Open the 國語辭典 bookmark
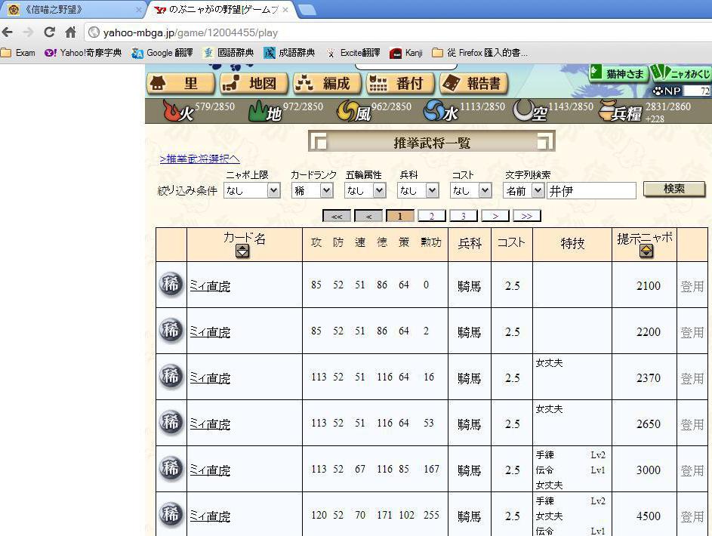Image resolution: width=712 pixels, height=536 pixels. coord(229,53)
